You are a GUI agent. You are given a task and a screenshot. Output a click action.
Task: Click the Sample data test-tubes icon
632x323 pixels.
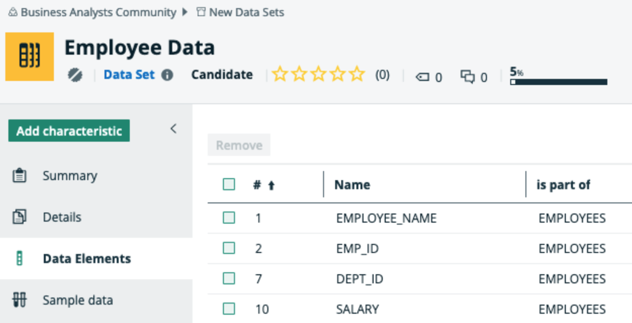pos(19,300)
